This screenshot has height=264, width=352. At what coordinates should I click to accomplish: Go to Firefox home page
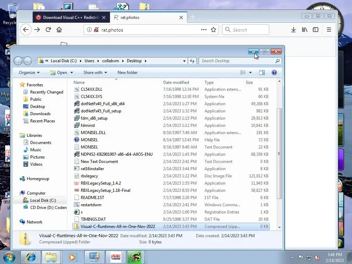point(59,30)
